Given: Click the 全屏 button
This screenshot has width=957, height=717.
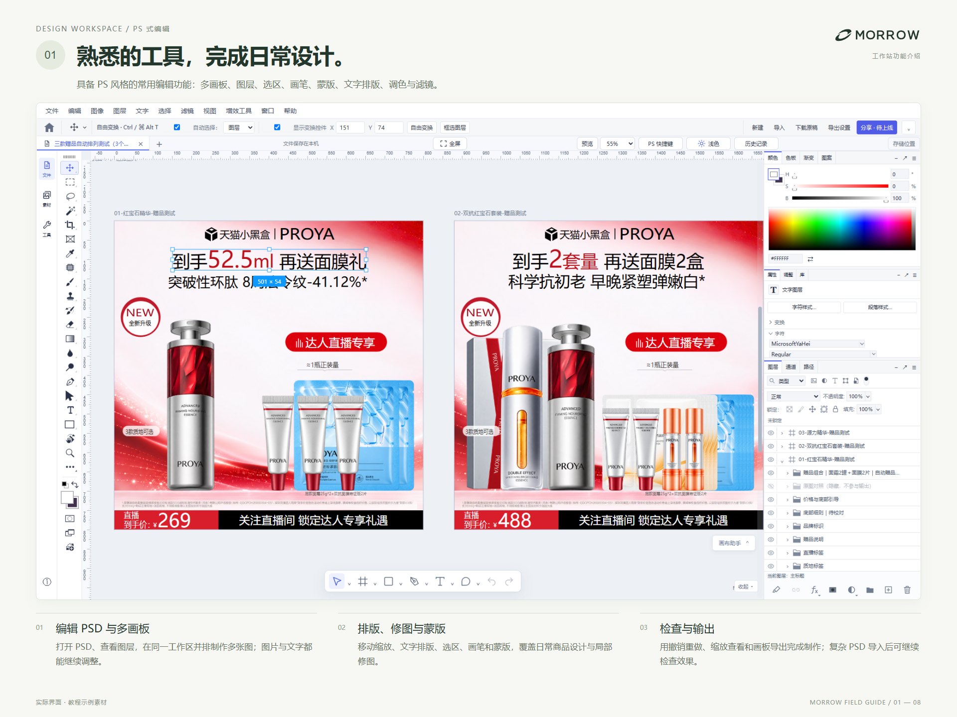Looking at the screenshot, I should [x=450, y=143].
